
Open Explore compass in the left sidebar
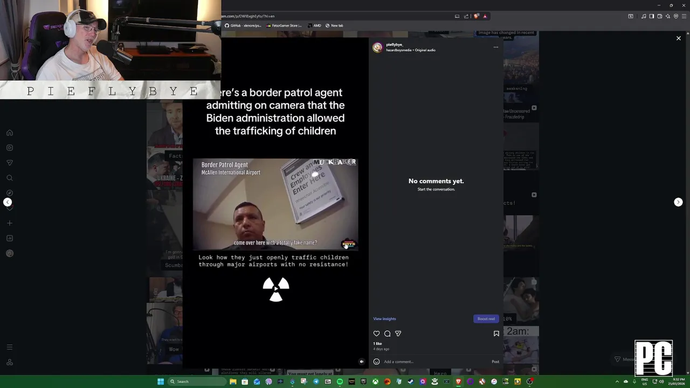click(x=10, y=193)
